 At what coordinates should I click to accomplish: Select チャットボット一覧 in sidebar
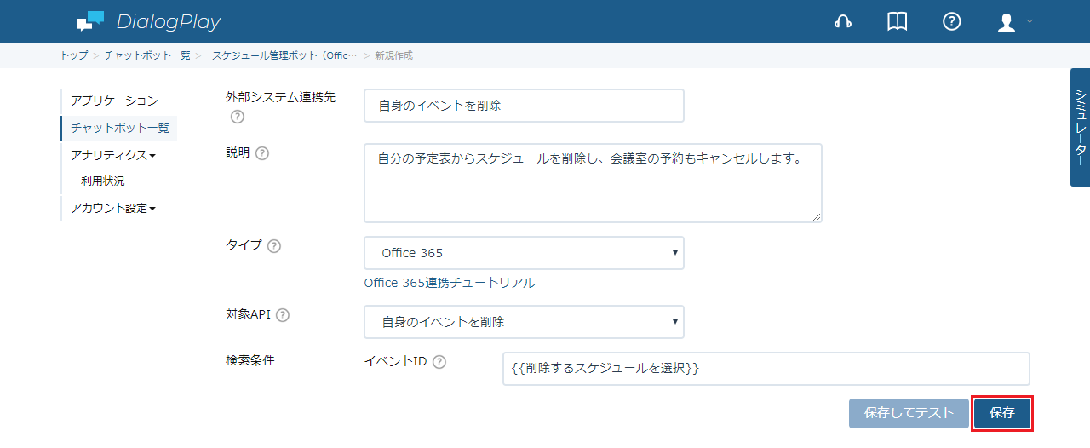[x=120, y=128]
